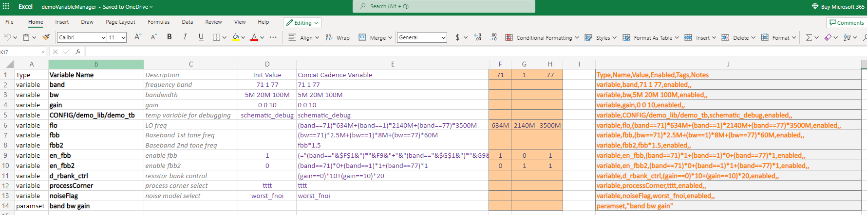867x215 pixels.
Task: Toggle underline formatting
Action: tap(201, 37)
